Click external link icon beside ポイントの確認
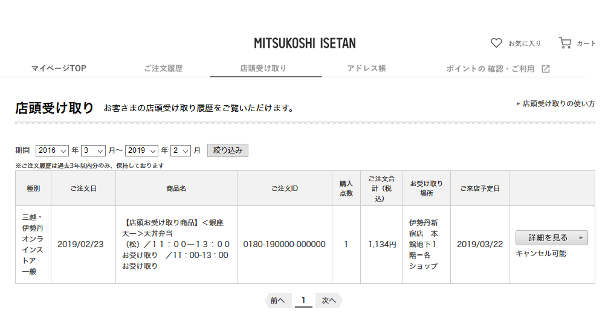The width and height of the screenshot is (611, 325). pyautogui.click(x=546, y=69)
